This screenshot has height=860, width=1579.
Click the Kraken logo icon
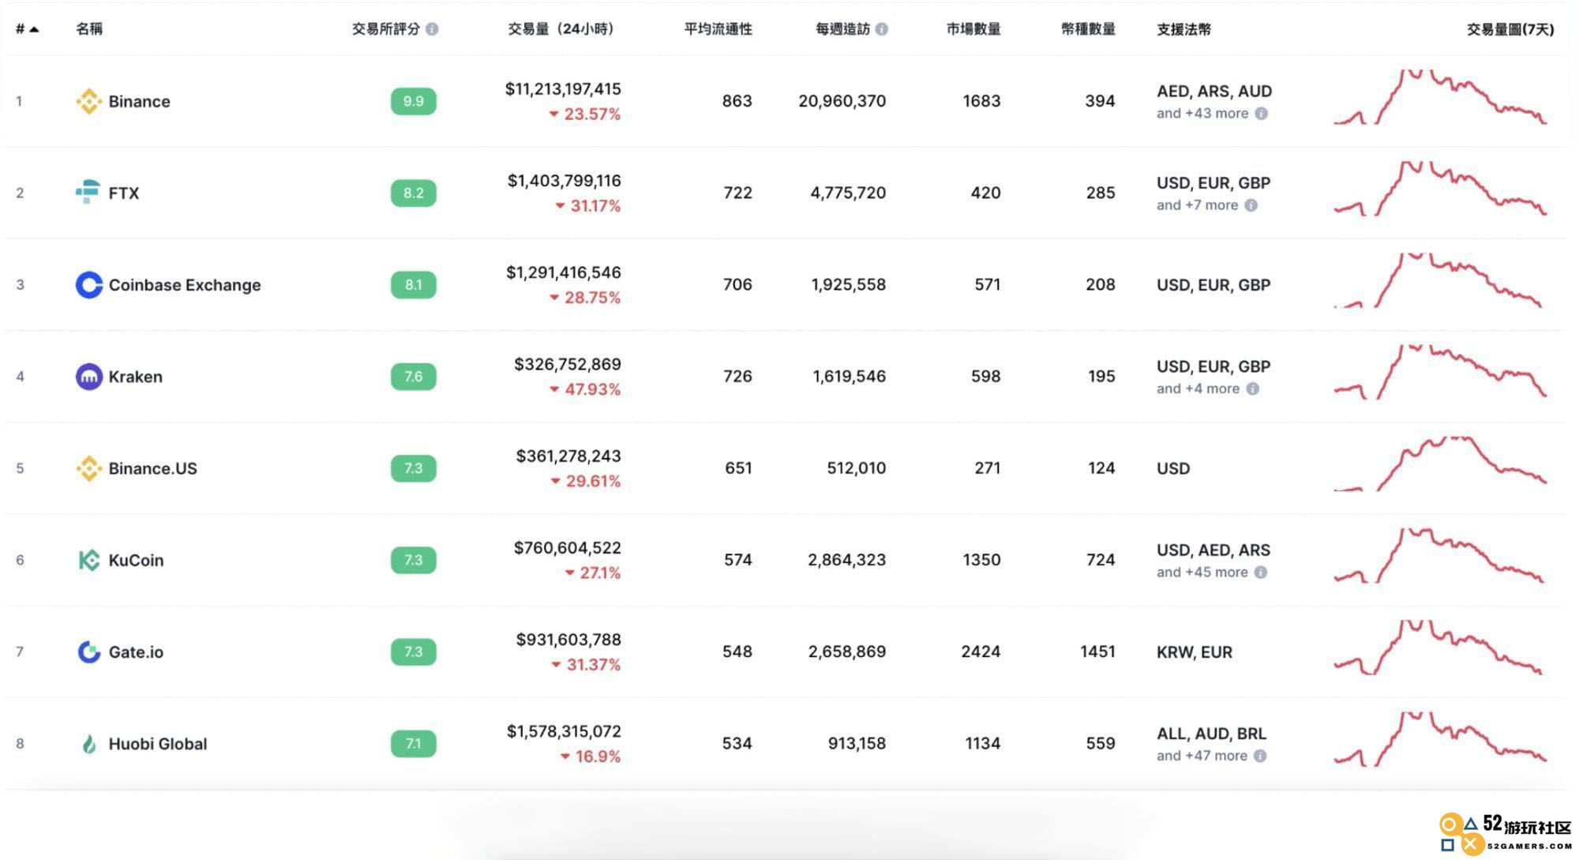pyautogui.click(x=88, y=377)
